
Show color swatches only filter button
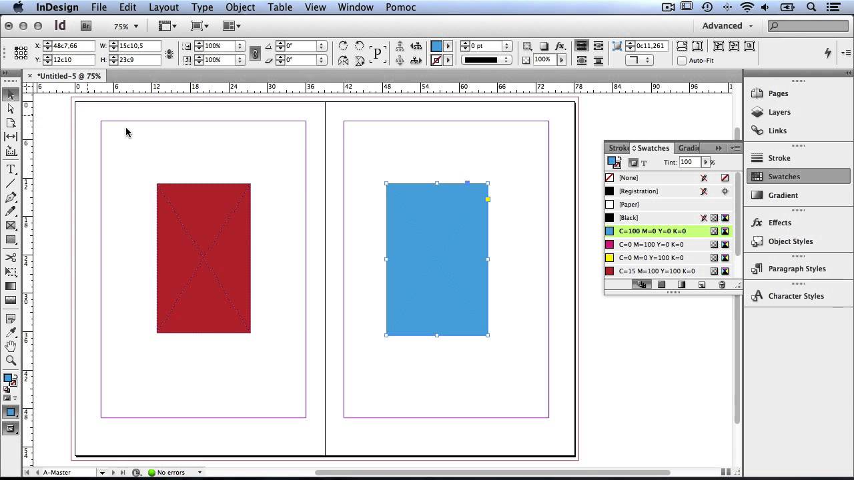(x=662, y=285)
